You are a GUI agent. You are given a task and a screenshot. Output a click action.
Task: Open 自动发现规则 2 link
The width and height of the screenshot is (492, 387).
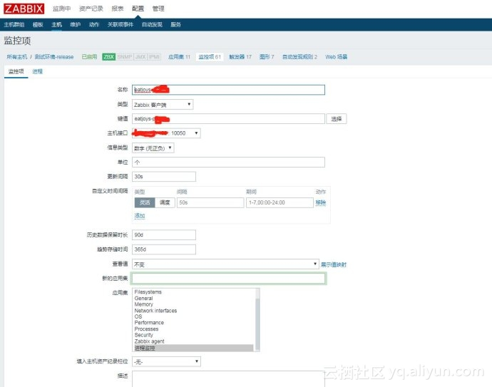point(299,57)
